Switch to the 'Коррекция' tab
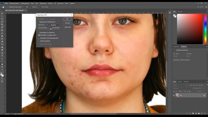 pos(176,47)
